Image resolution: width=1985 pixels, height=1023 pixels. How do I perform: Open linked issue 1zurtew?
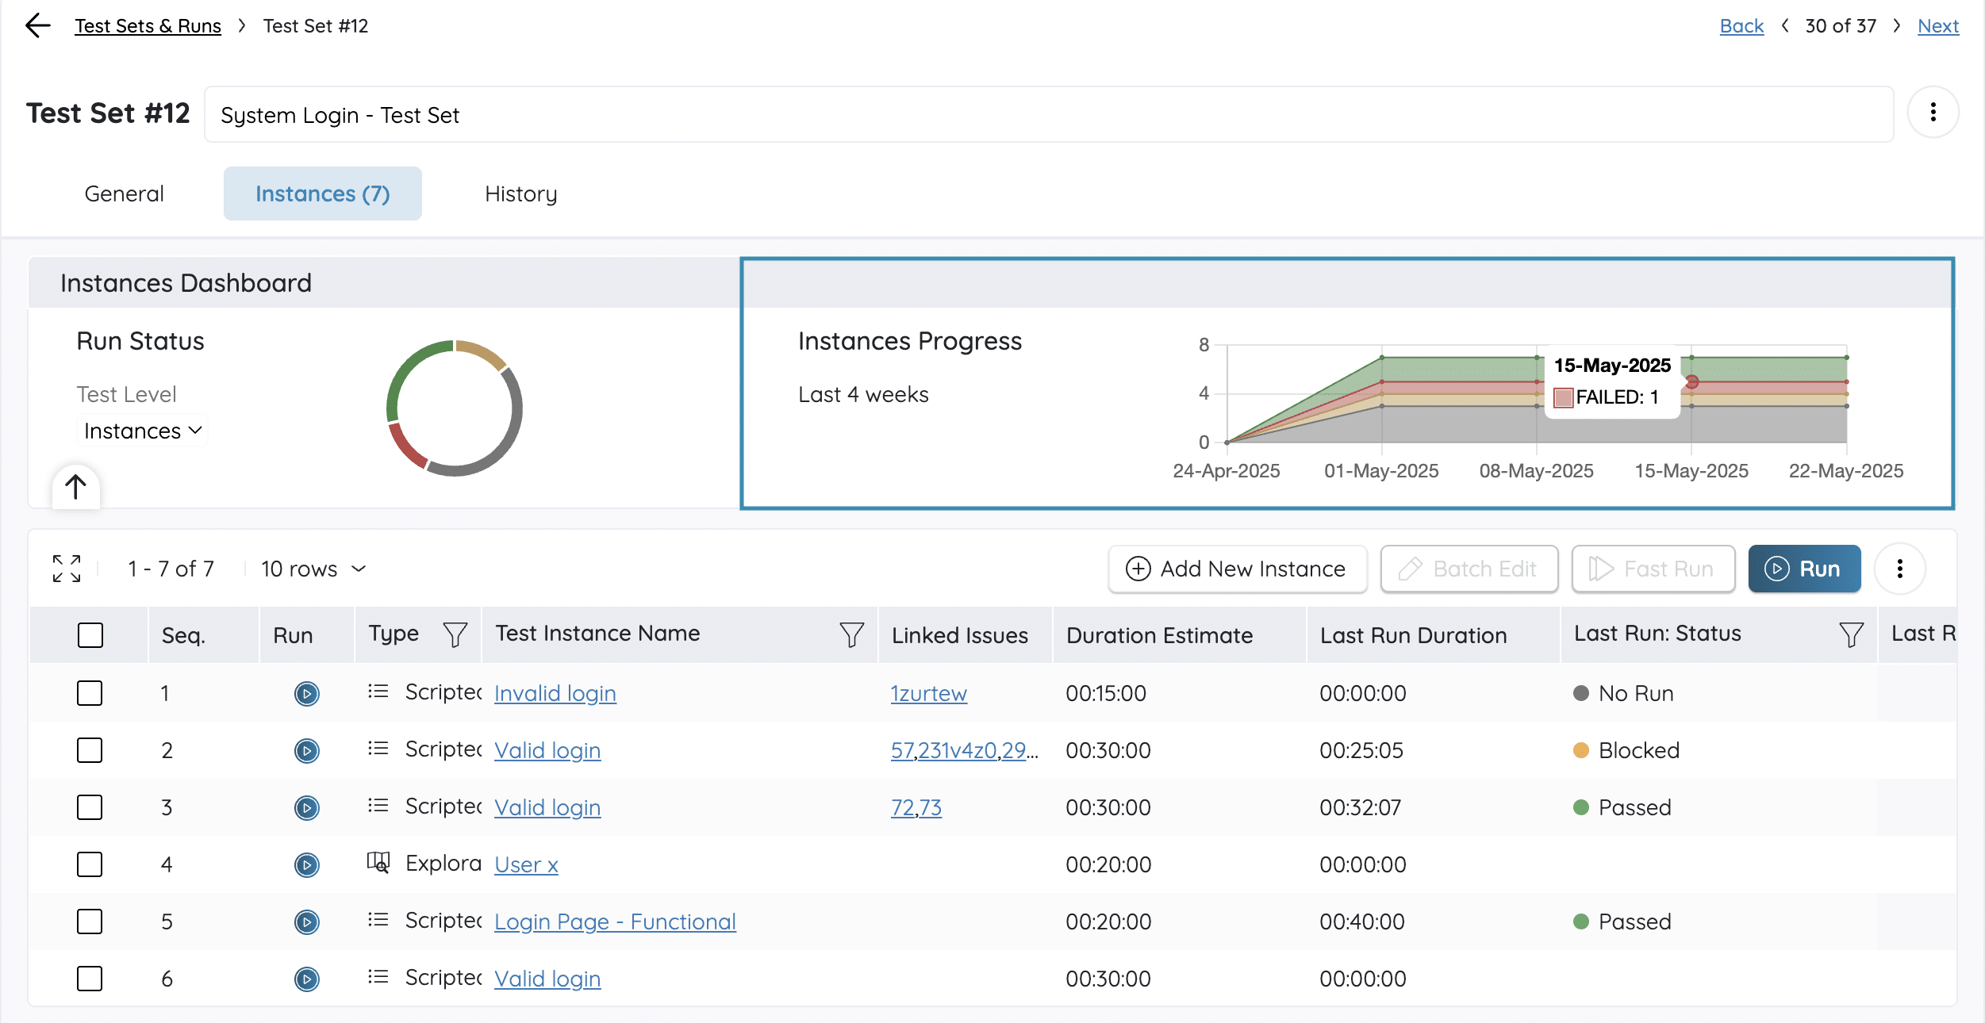pyautogui.click(x=928, y=693)
